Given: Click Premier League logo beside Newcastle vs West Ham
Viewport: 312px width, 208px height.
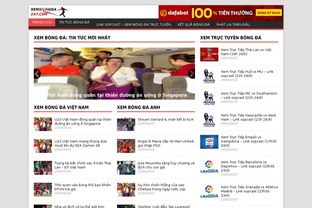Looking at the screenshot, I should coord(209,120).
